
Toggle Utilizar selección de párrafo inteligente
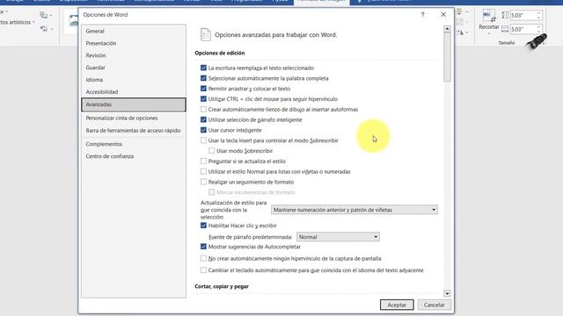[203, 119]
